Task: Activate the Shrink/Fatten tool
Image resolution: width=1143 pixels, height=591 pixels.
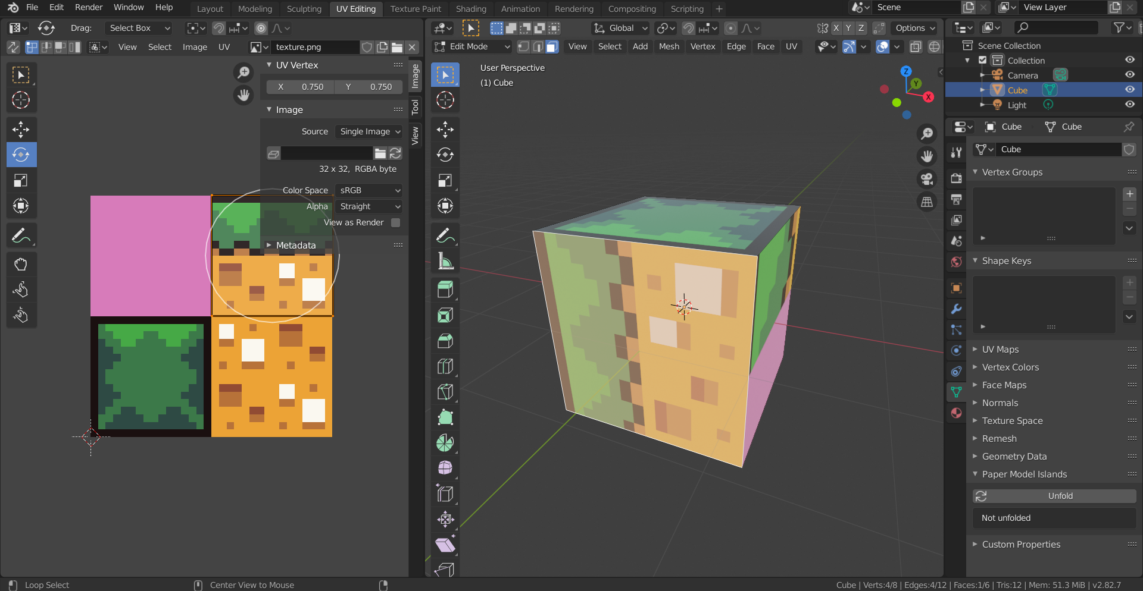Action: point(445,520)
